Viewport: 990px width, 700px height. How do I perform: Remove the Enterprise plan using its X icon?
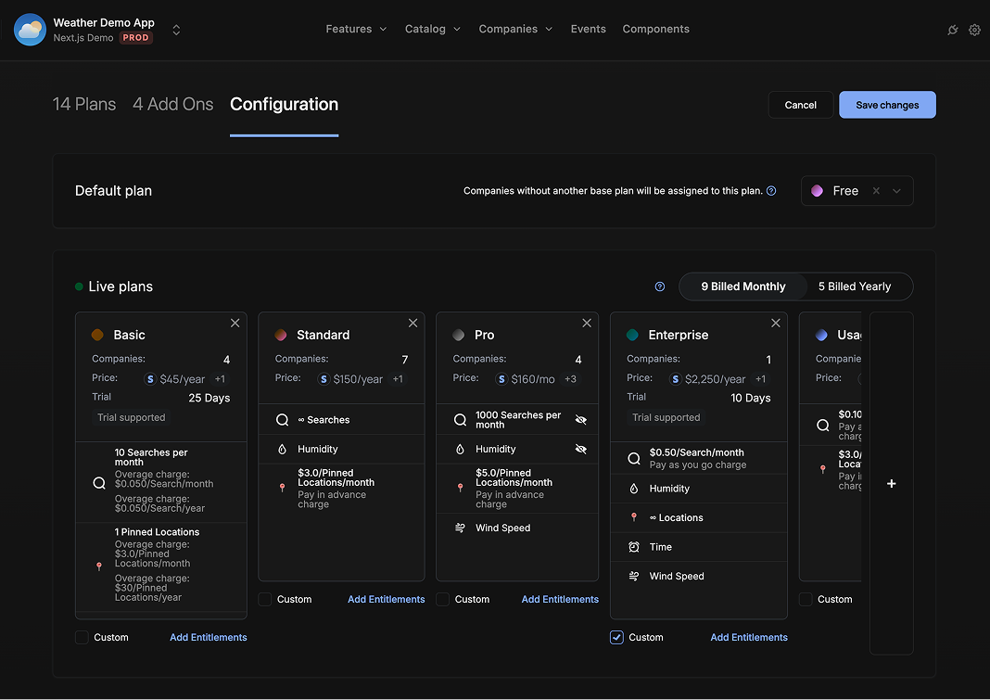(776, 323)
